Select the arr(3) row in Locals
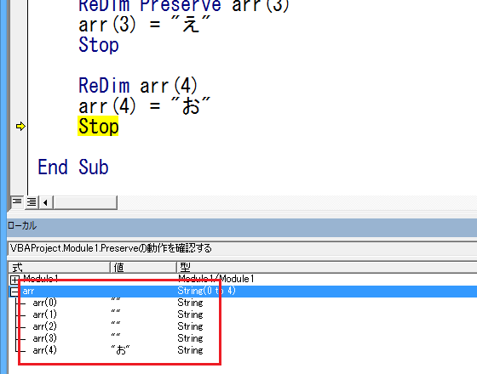The image size is (477, 374). point(243,338)
